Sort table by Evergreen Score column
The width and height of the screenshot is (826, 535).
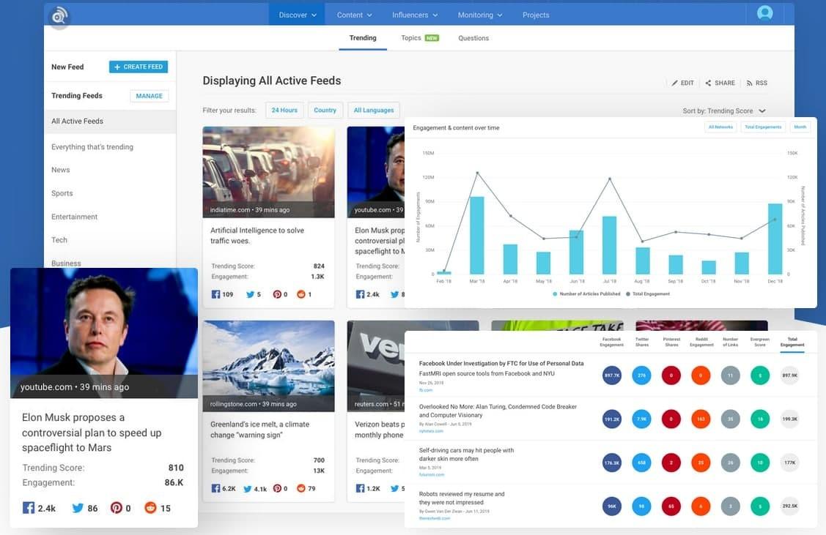pos(759,342)
